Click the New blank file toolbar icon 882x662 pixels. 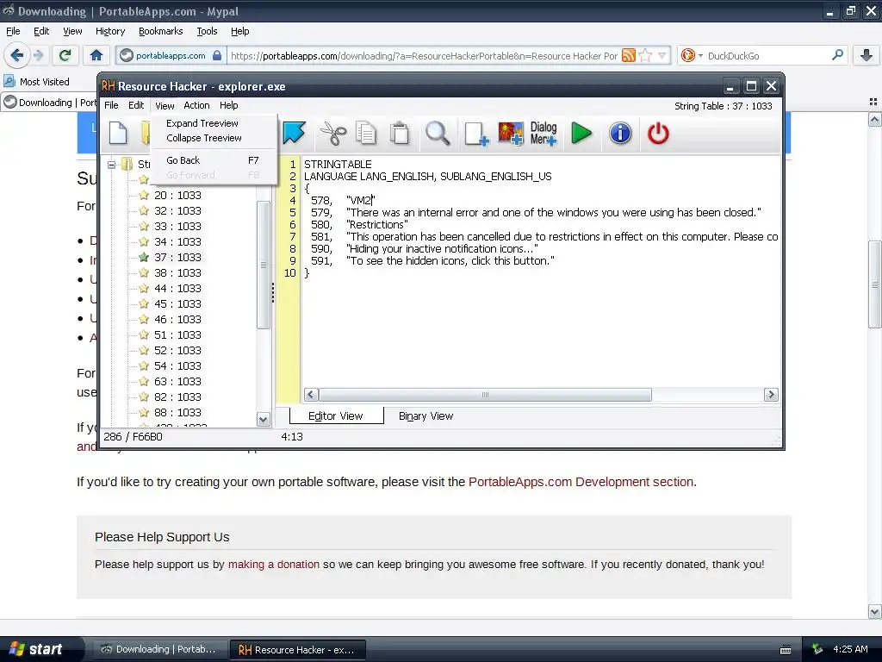pyautogui.click(x=118, y=134)
